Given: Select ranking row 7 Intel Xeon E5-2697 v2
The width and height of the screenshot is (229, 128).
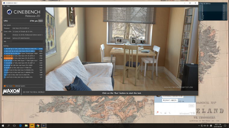Looking at the screenshot, I should [x=23, y=63].
